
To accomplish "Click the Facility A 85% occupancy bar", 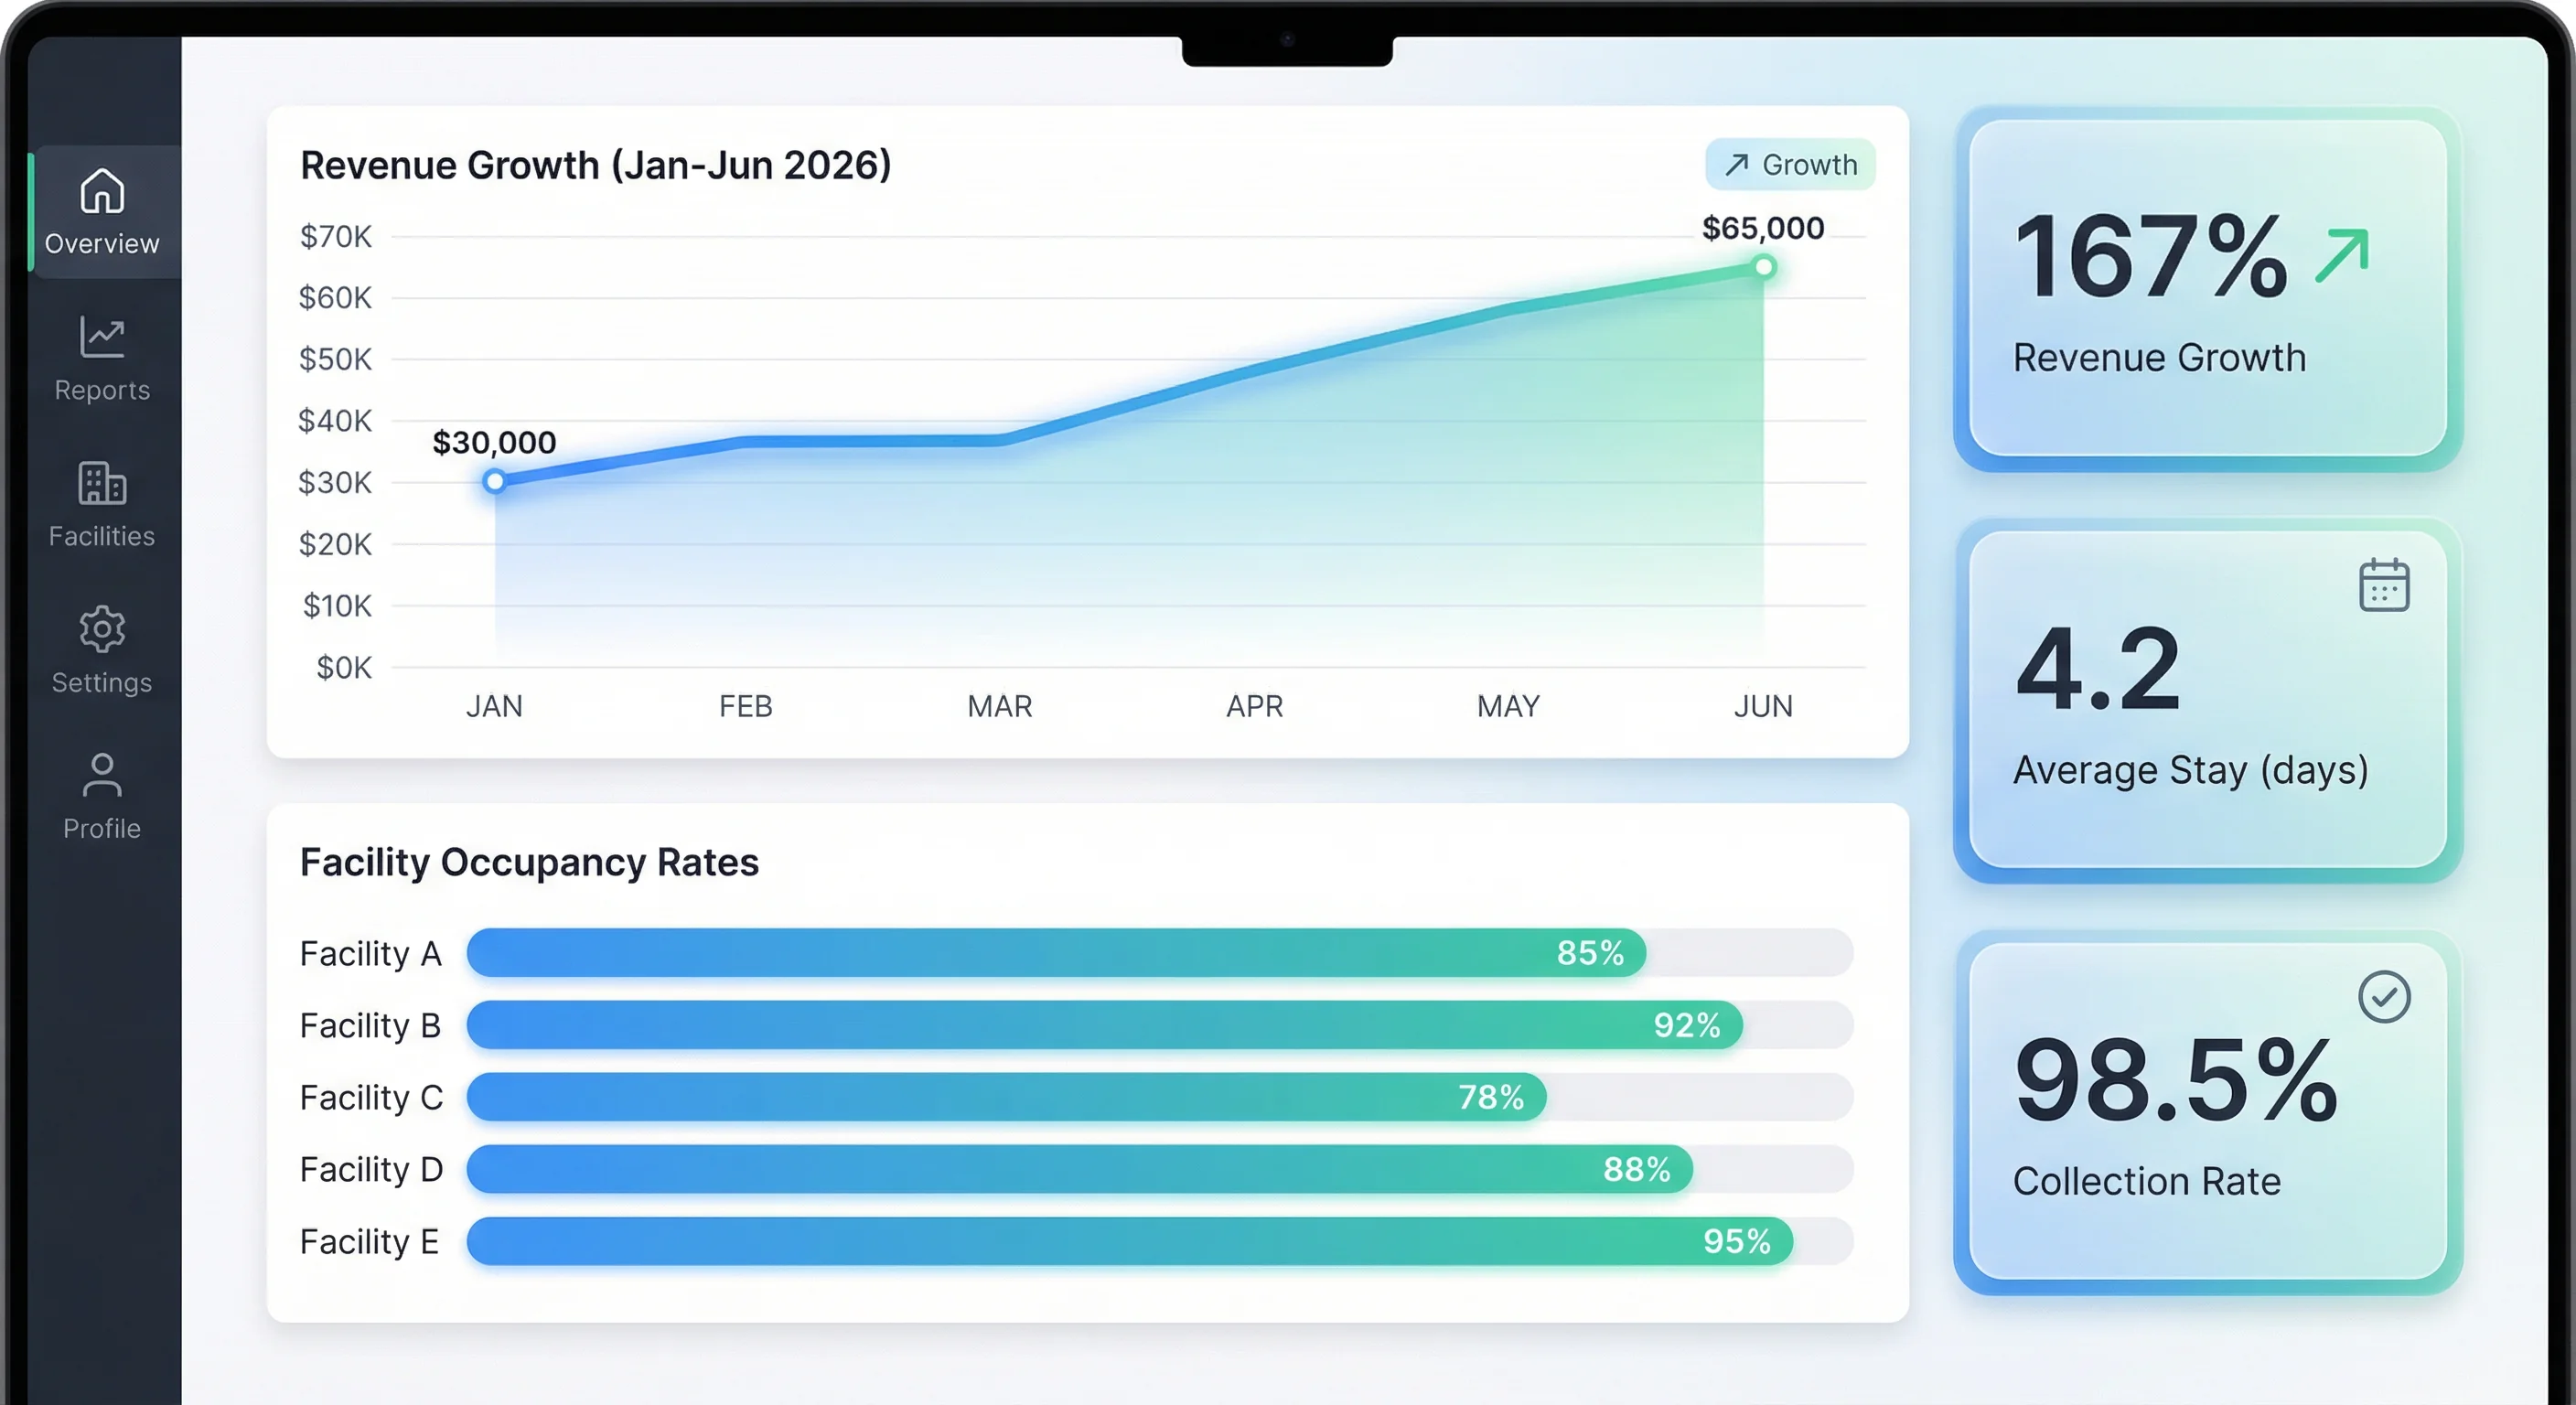I will point(1055,953).
